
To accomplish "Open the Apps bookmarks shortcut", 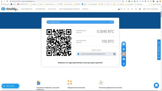I will click(x=5, y=4).
